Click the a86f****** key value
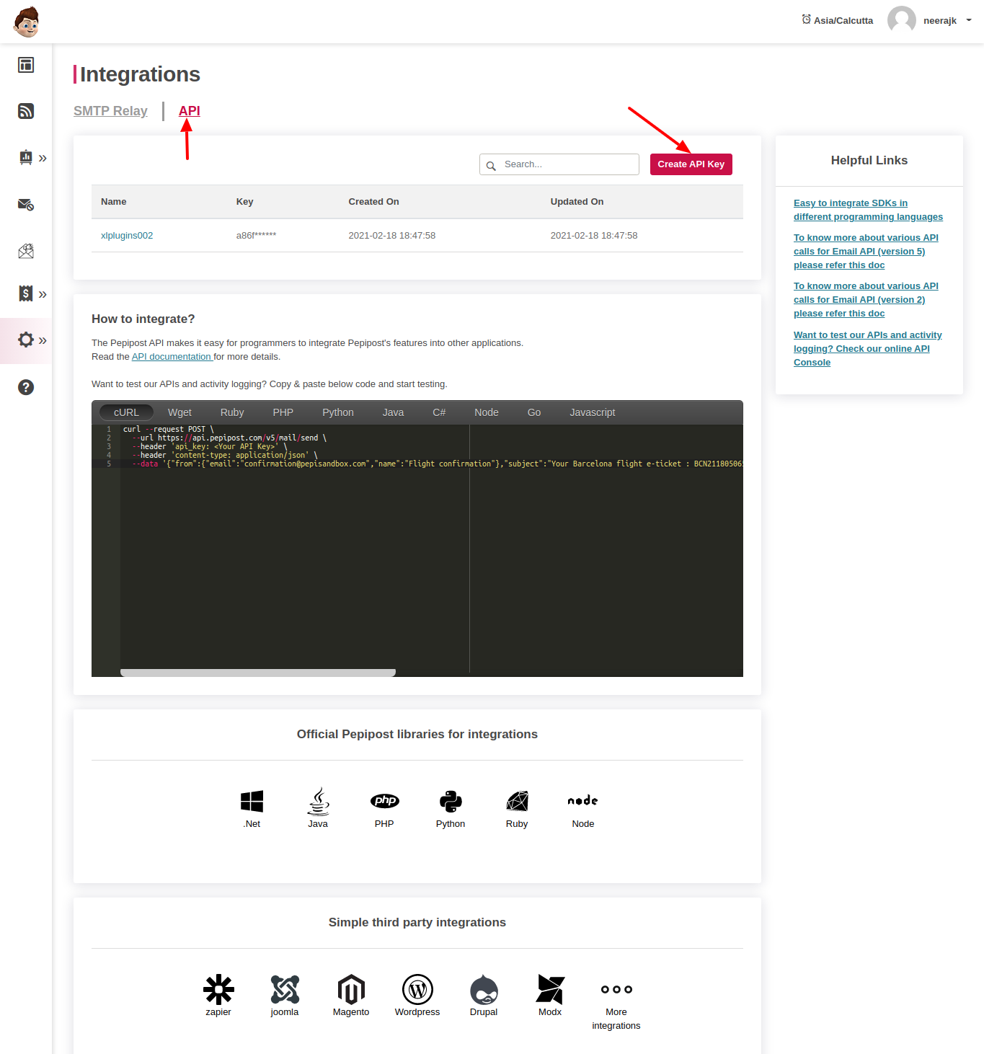This screenshot has width=984, height=1054. tap(256, 236)
